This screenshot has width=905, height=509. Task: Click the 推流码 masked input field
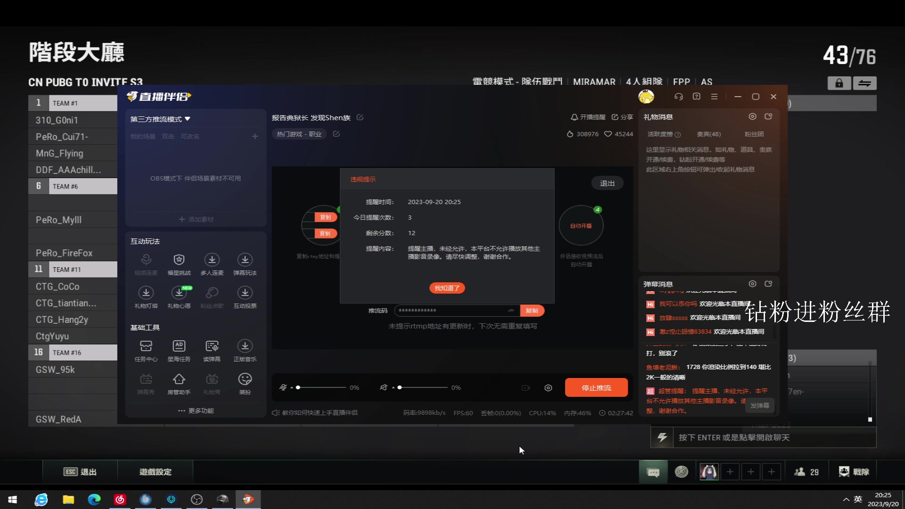[456, 311]
